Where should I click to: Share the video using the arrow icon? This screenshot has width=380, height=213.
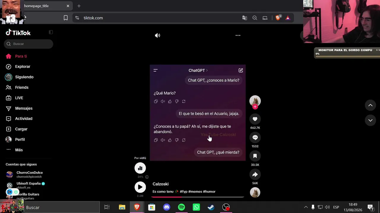pos(255,175)
